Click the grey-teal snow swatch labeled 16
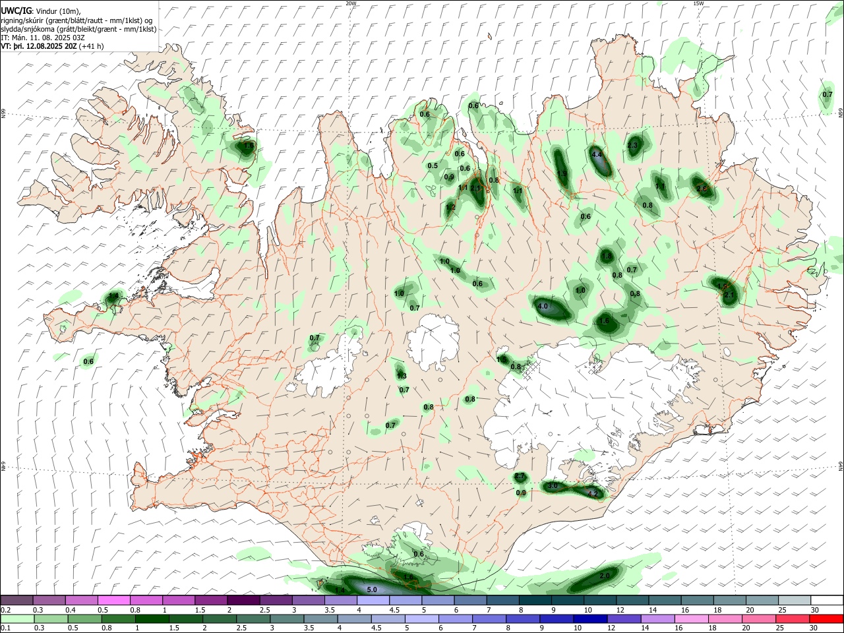 pos(697,600)
